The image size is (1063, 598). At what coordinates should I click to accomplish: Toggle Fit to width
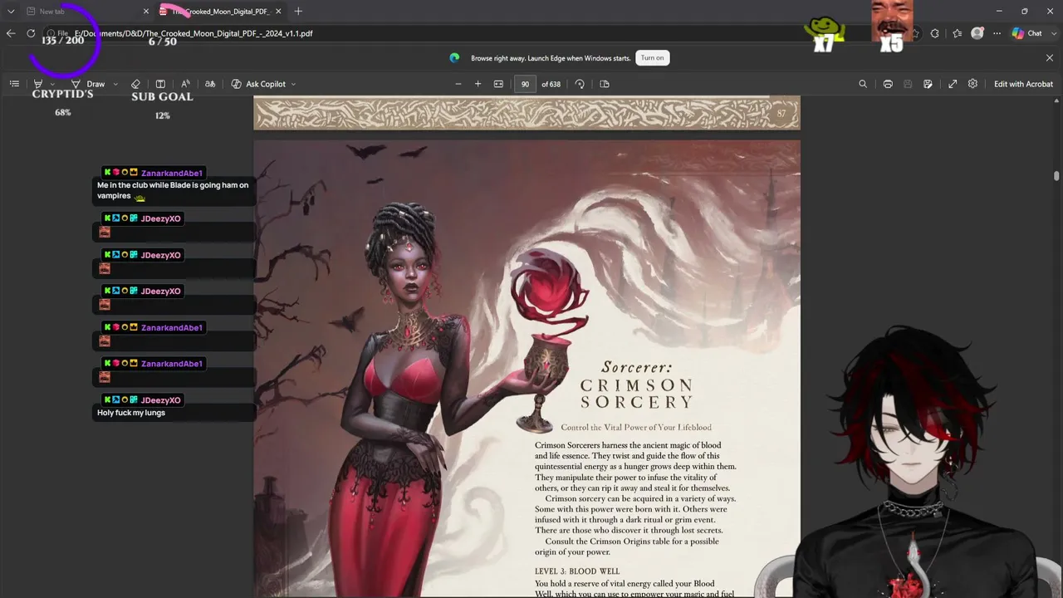click(x=498, y=84)
